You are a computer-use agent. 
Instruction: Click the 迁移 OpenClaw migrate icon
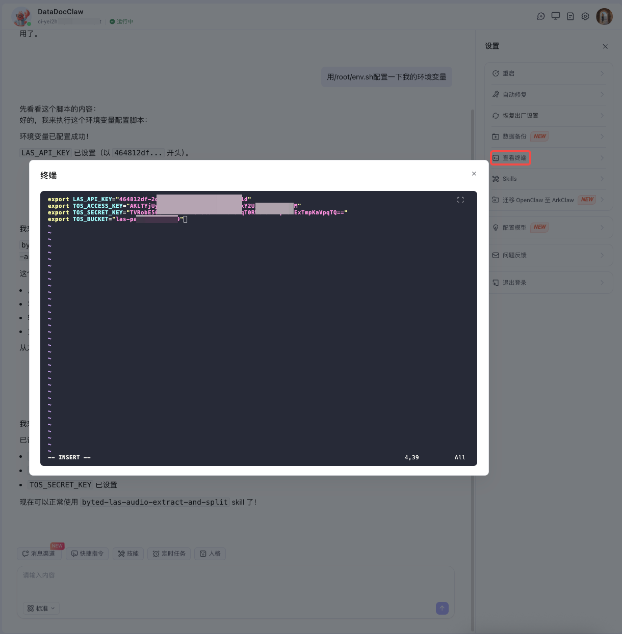[x=496, y=200]
